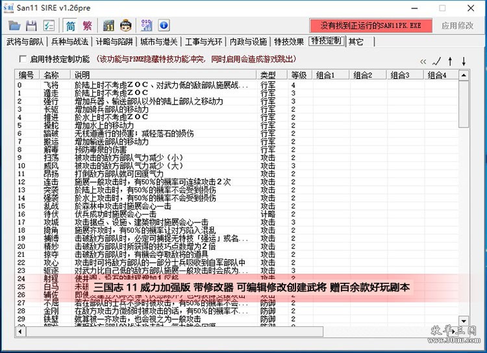This screenshot has height=353, width=487.
Task: Click the horizontal scrollbar thumb
Action: 174,332
